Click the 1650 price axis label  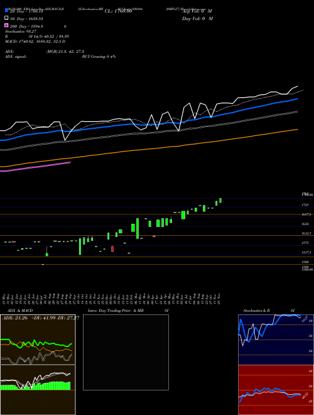coord(305,224)
